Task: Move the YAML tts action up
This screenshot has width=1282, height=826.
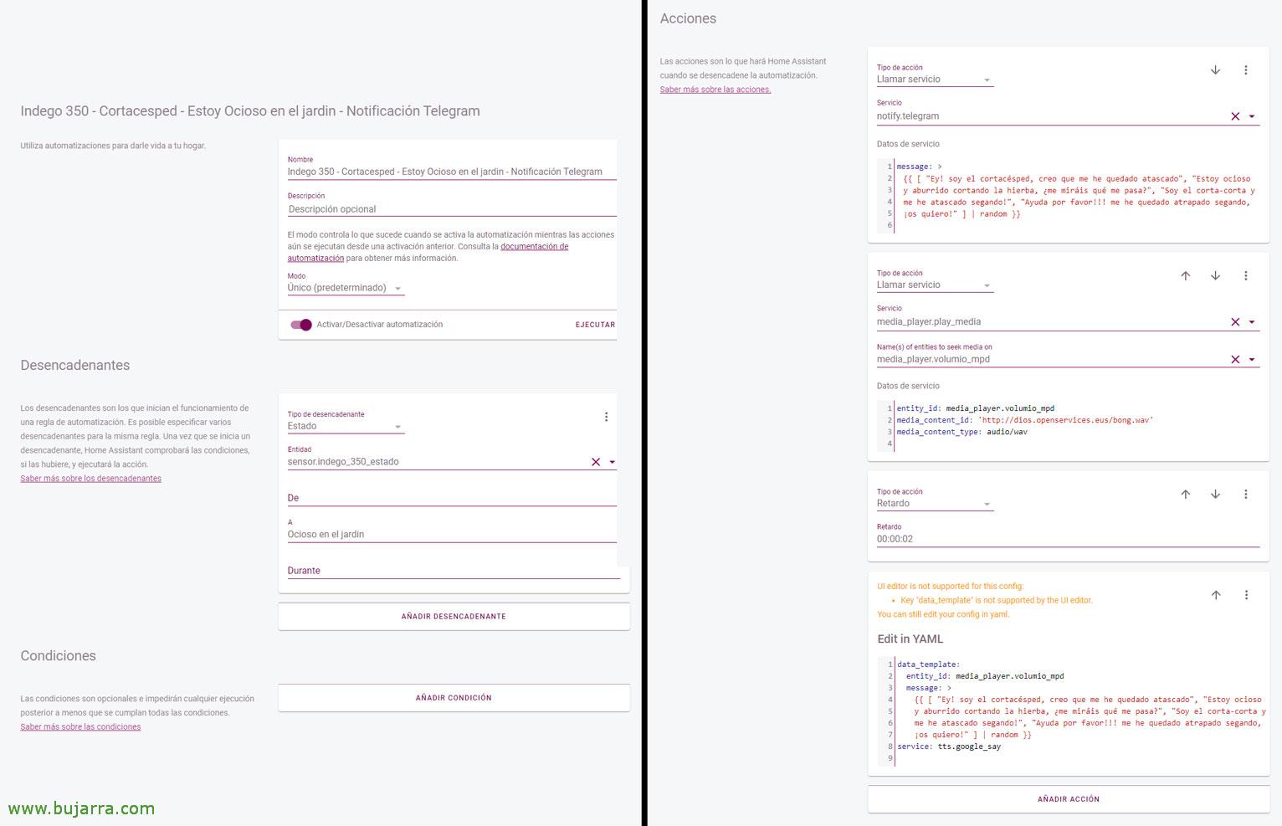Action: 1215,595
